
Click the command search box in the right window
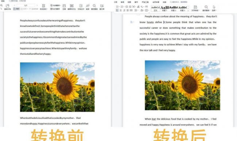[x=179, y=2]
